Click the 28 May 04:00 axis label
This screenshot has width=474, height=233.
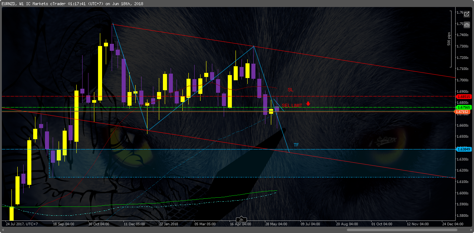click(276, 223)
